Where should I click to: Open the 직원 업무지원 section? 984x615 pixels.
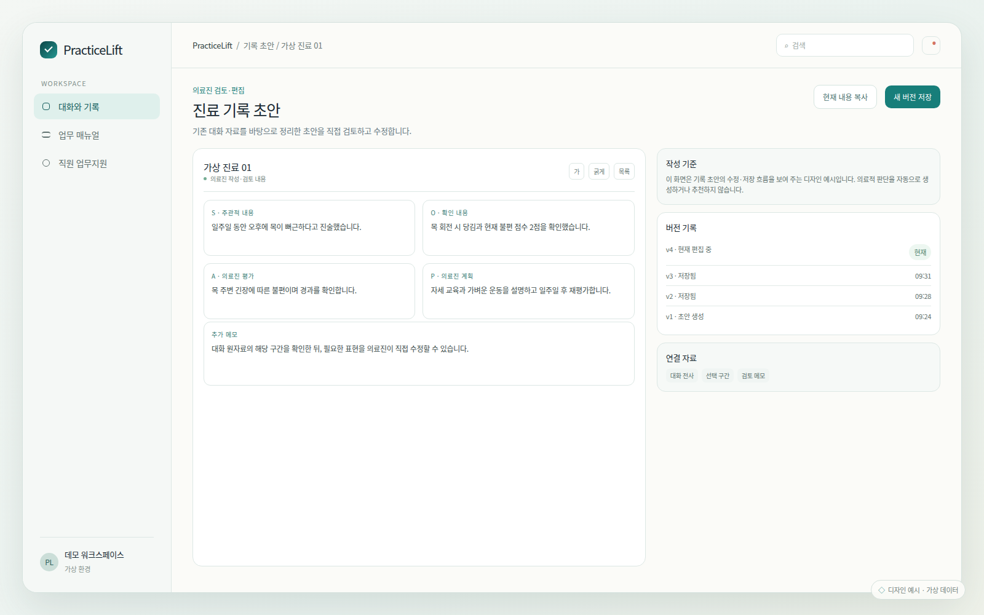(x=97, y=163)
